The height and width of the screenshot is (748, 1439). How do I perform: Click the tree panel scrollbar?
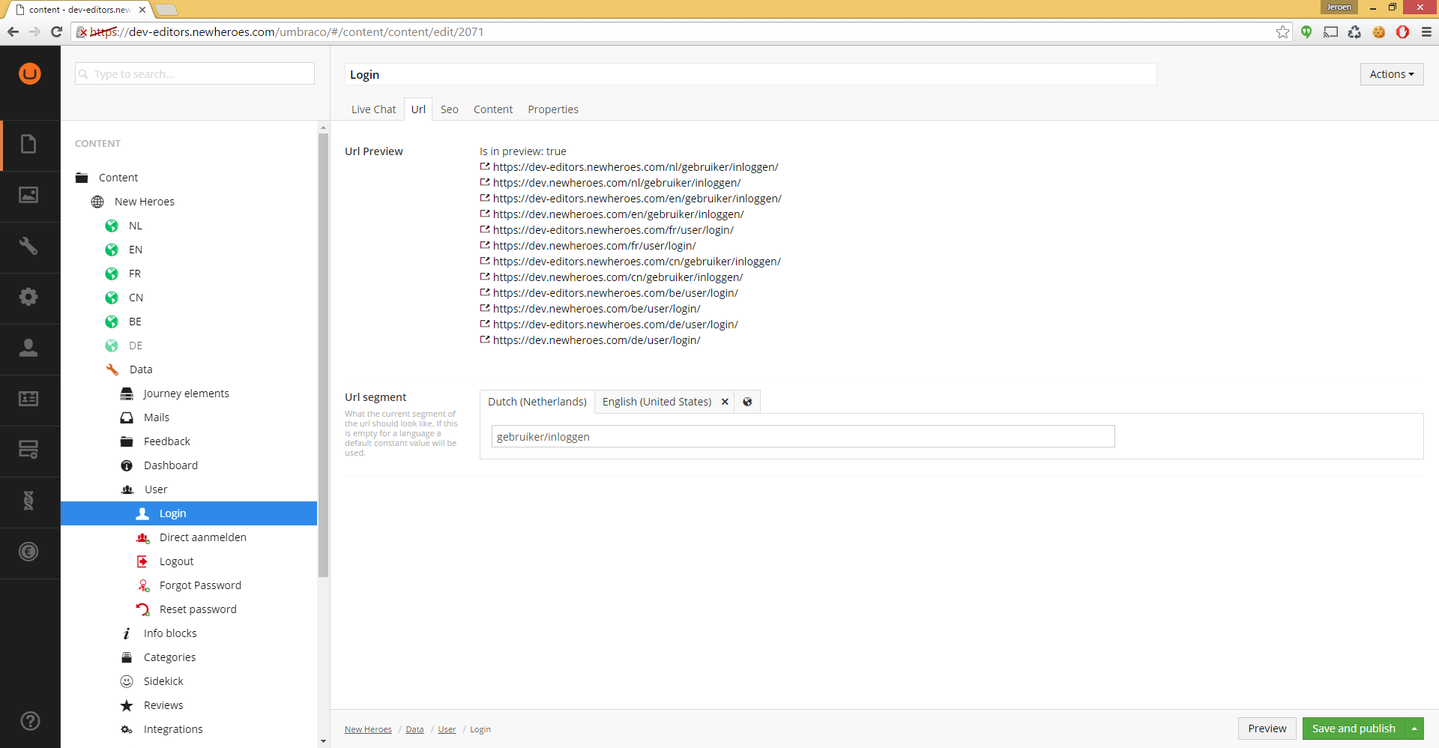323,355
